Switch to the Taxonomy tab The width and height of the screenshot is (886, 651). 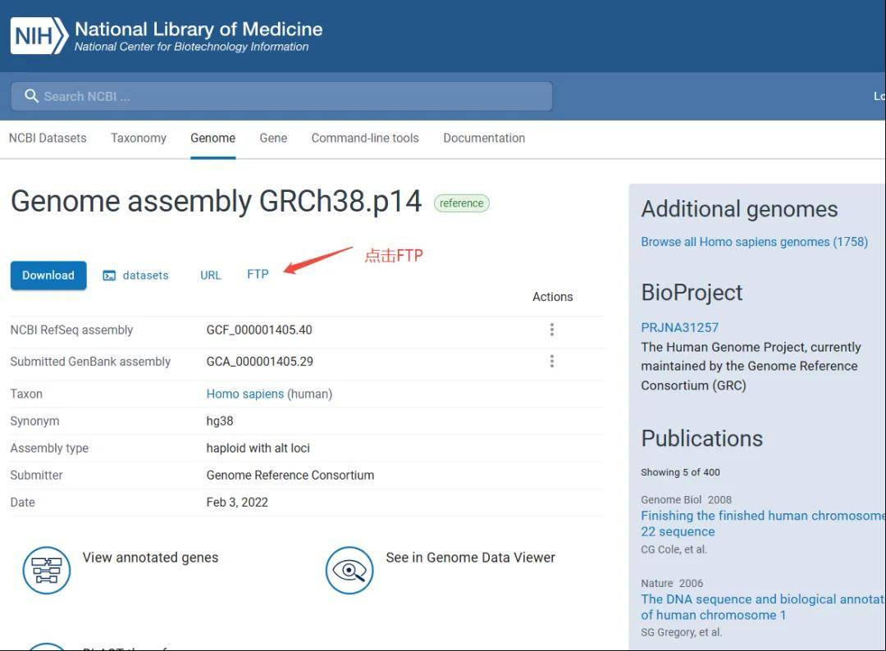point(139,139)
